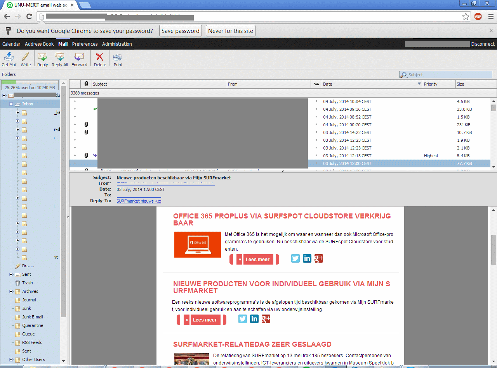This screenshot has width=497, height=368.
Task: Open the RSS Feeds folder
Action: pyautogui.click(x=32, y=343)
